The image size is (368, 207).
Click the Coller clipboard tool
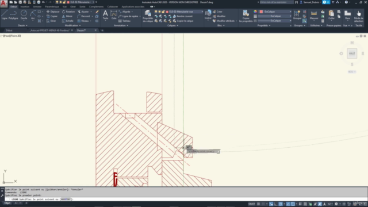click(331, 14)
